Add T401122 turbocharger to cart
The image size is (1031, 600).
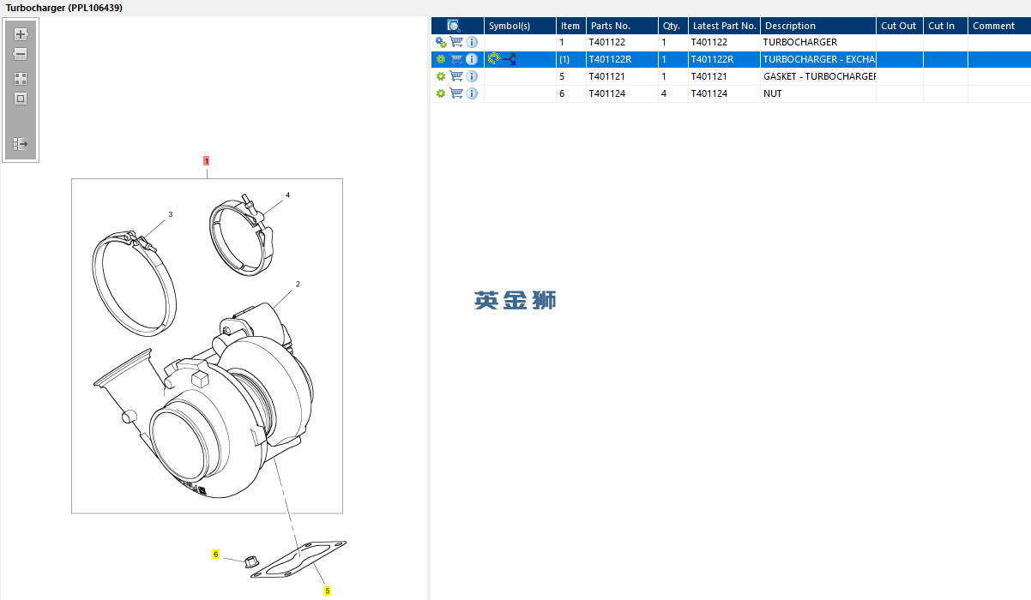tap(456, 42)
